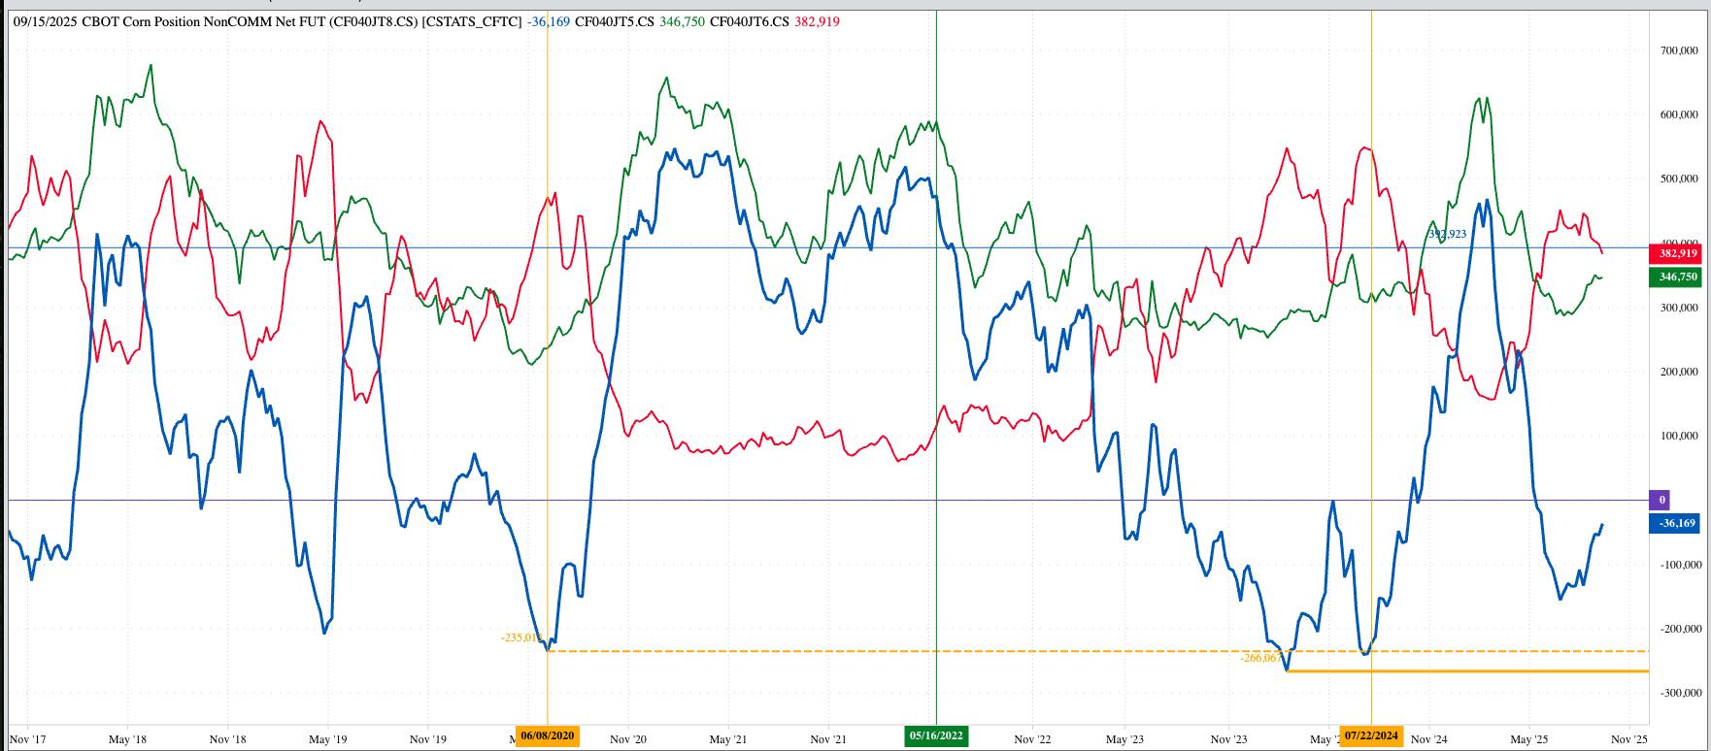This screenshot has width=1711, height=751.
Task: Click the Nov '25 x-axis label
Action: point(1629,739)
